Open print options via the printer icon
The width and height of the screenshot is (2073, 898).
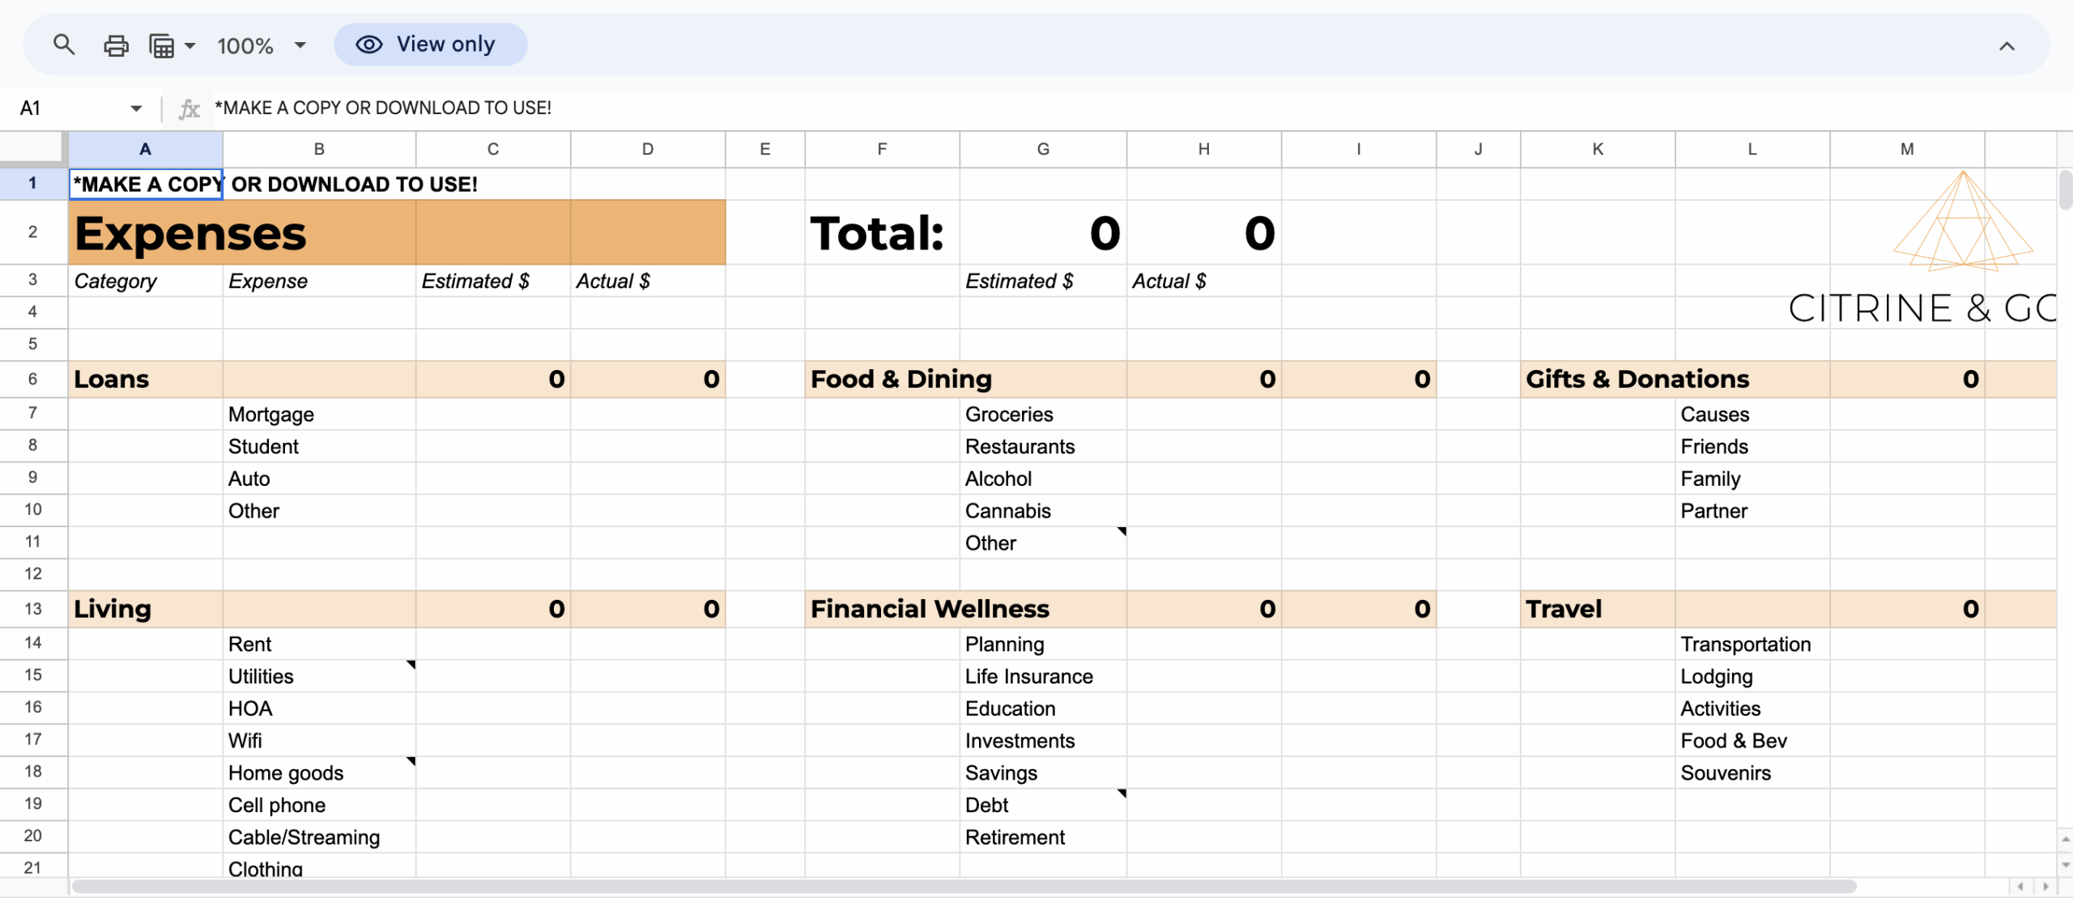[x=116, y=45]
